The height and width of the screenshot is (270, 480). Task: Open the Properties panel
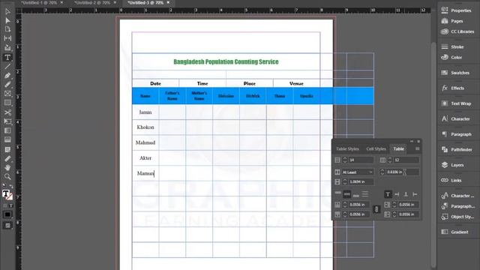tap(456, 10)
